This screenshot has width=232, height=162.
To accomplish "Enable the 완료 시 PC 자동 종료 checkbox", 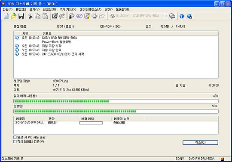I will 15,137.
